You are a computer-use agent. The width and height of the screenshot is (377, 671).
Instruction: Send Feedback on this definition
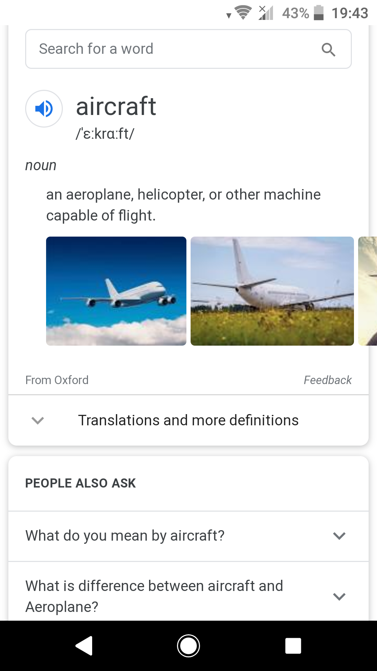[327, 380]
